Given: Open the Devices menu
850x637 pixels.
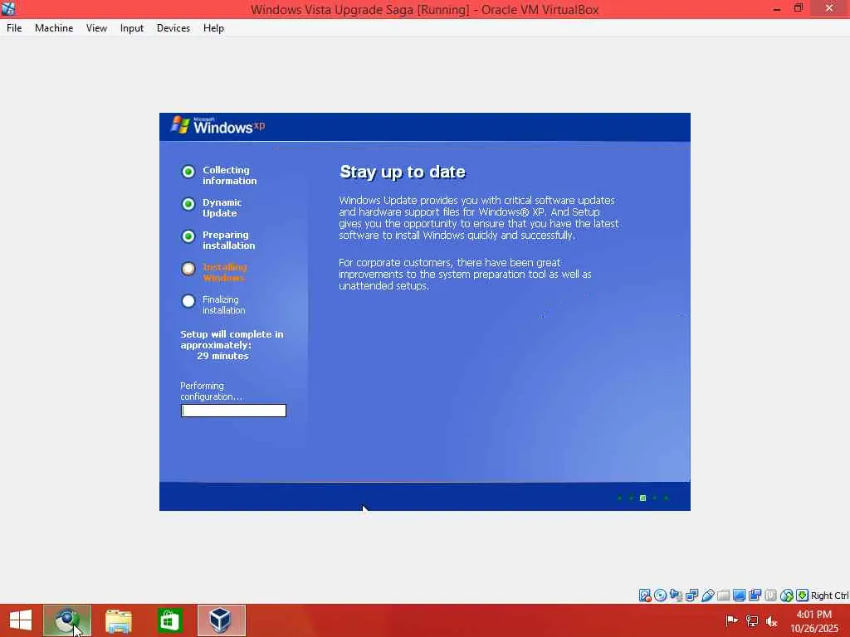Looking at the screenshot, I should pos(173,28).
